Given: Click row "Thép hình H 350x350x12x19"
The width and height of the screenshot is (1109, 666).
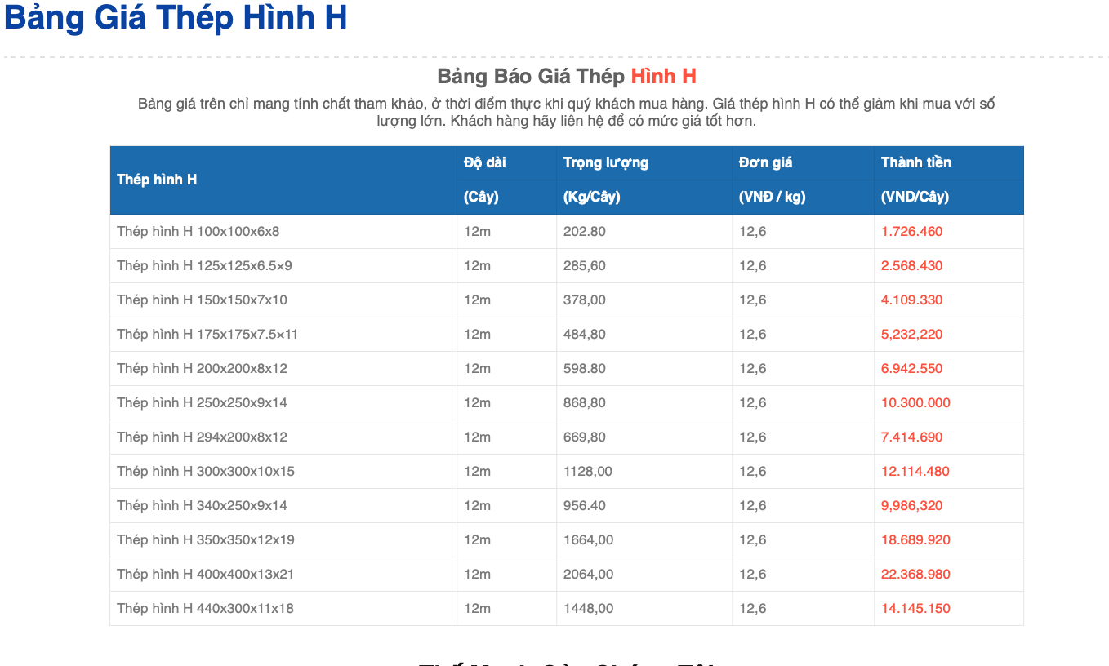Looking at the screenshot, I should 567,540.
